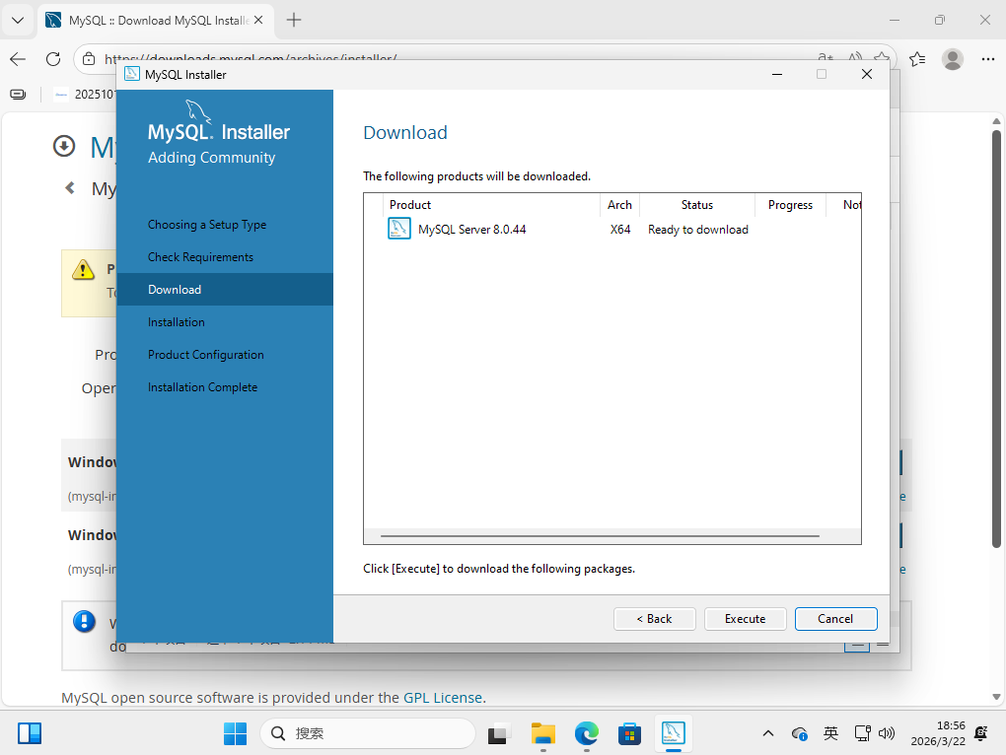Click the cloud sync tray icon
The height and width of the screenshot is (755, 1006).
click(x=800, y=734)
